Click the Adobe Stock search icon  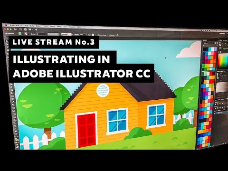[25, 29]
